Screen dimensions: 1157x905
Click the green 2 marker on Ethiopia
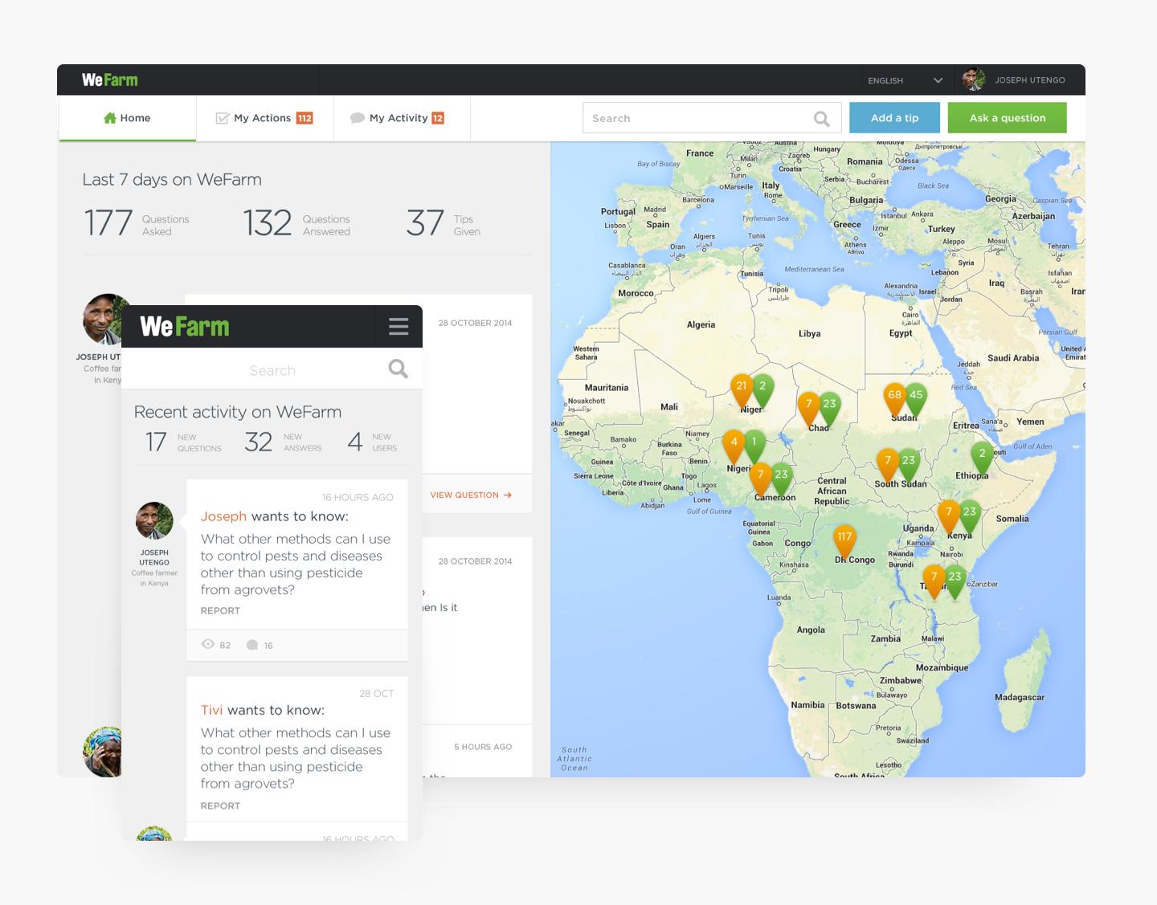[982, 456]
